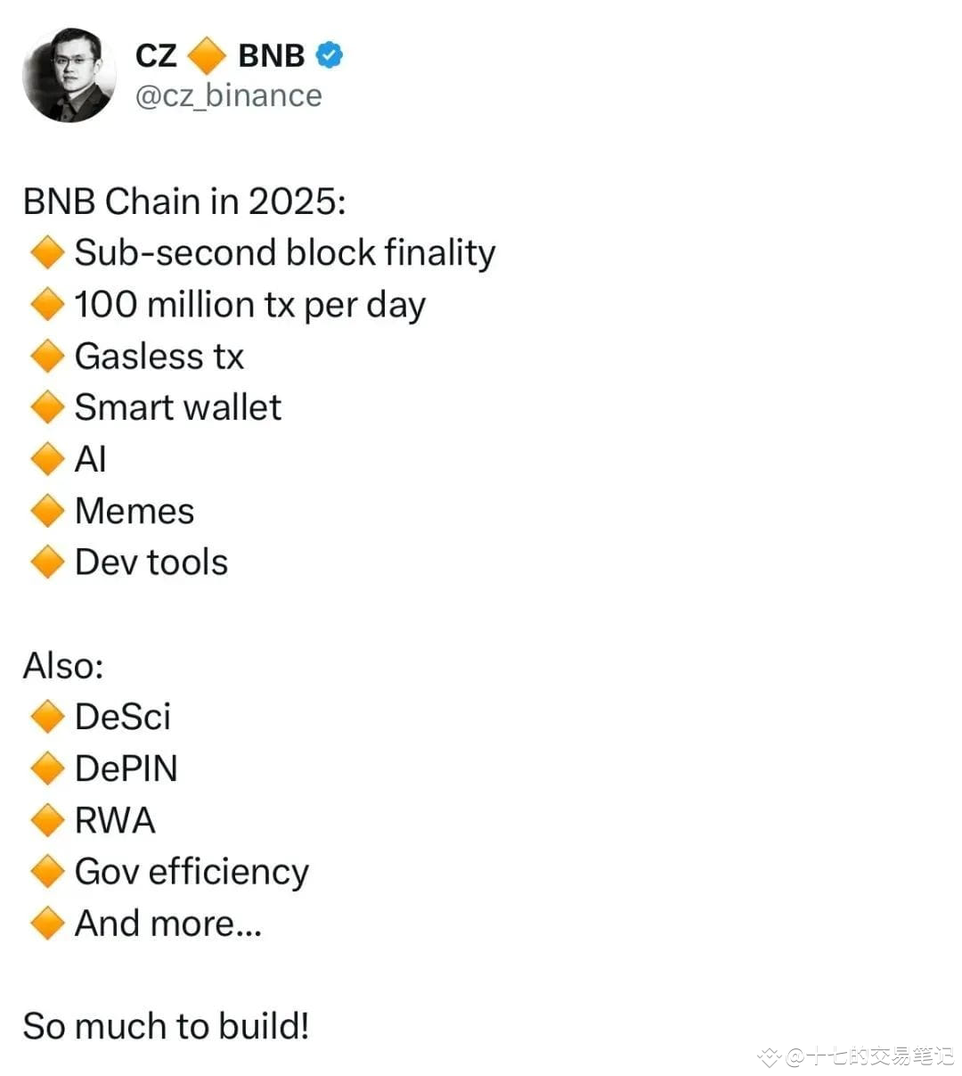Click diamond bullet next to Gasless tx
Viewport: 962px width, 1076px height.
click(x=47, y=357)
